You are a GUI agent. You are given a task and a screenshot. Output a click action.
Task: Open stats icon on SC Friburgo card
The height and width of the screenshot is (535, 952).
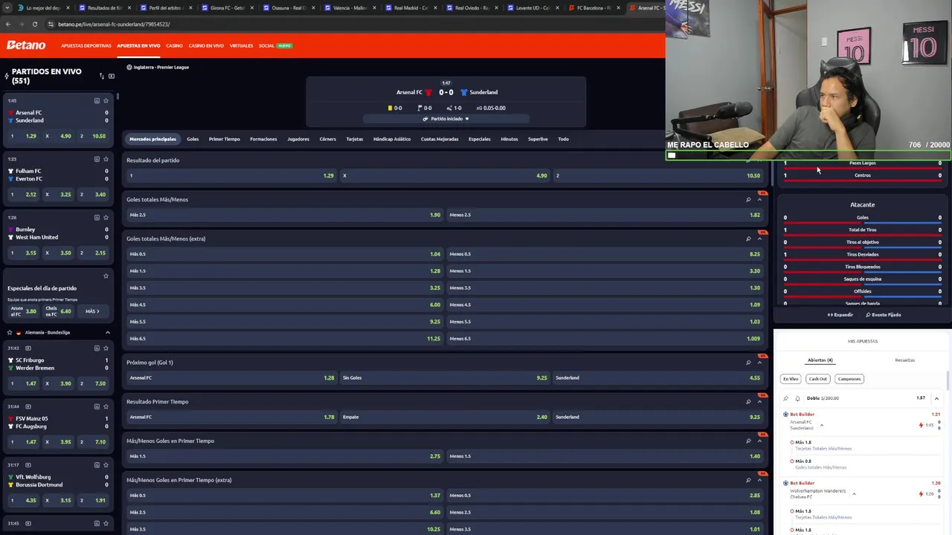click(x=97, y=348)
